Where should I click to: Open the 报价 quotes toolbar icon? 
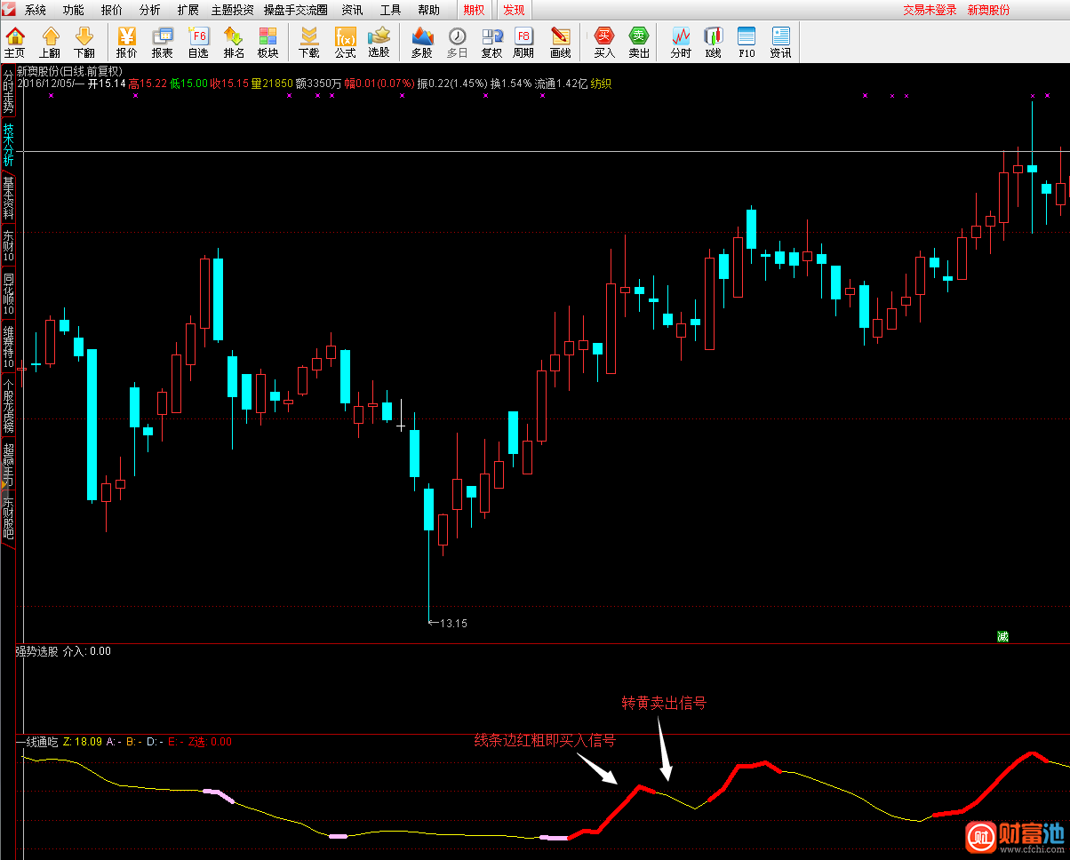pyautogui.click(x=126, y=42)
